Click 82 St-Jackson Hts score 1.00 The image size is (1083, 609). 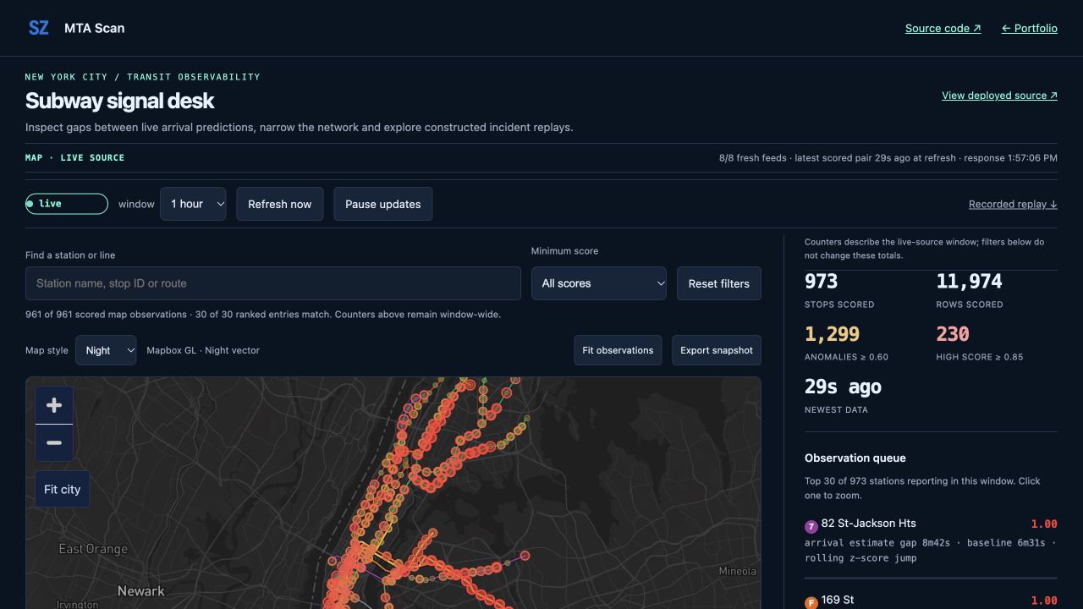tap(1044, 524)
